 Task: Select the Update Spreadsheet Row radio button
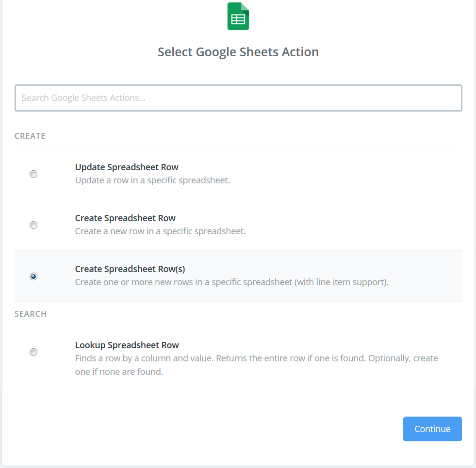pos(33,174)
